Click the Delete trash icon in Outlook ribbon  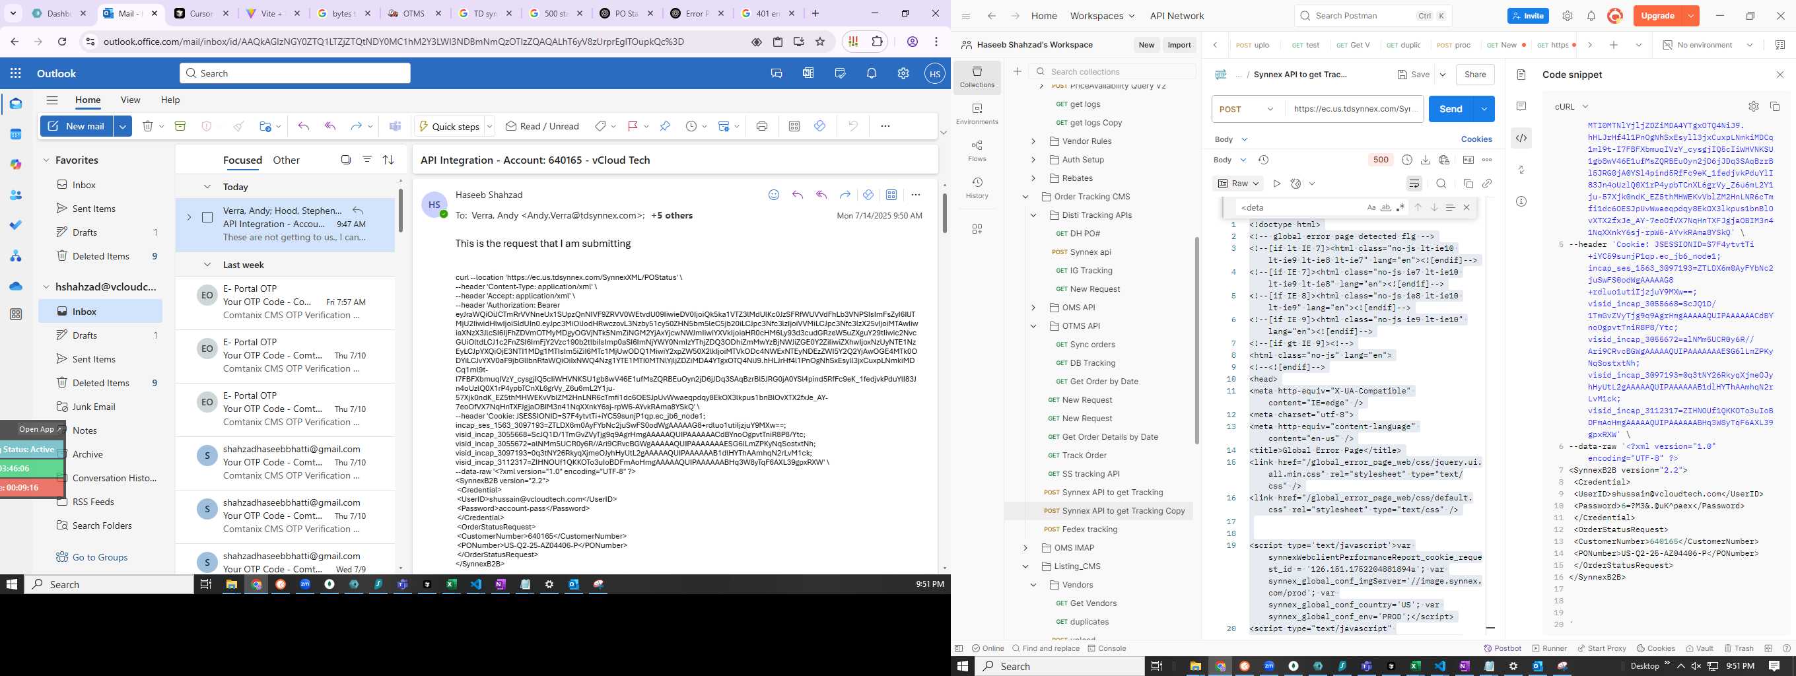[x=148, y=126]
